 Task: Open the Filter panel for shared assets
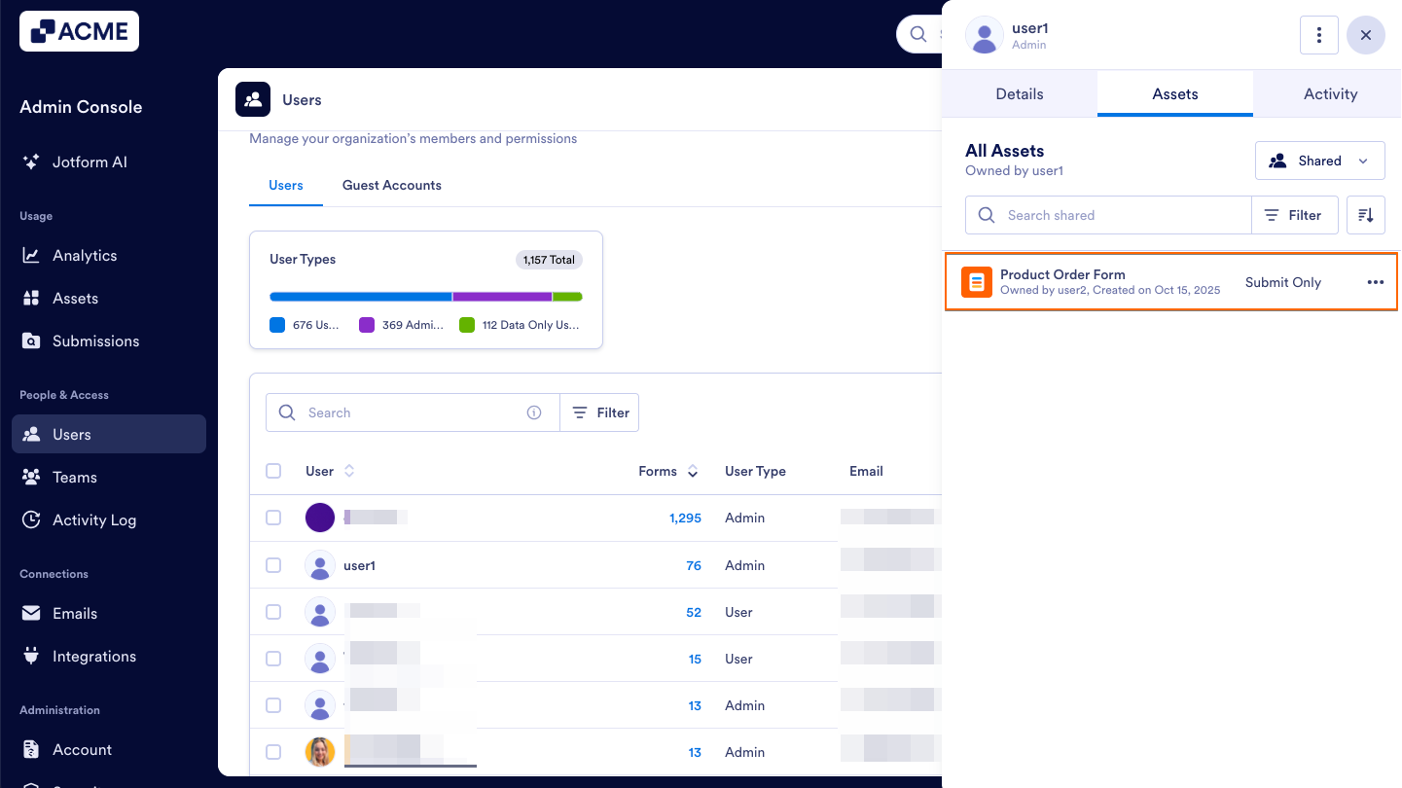(1294, 215)
